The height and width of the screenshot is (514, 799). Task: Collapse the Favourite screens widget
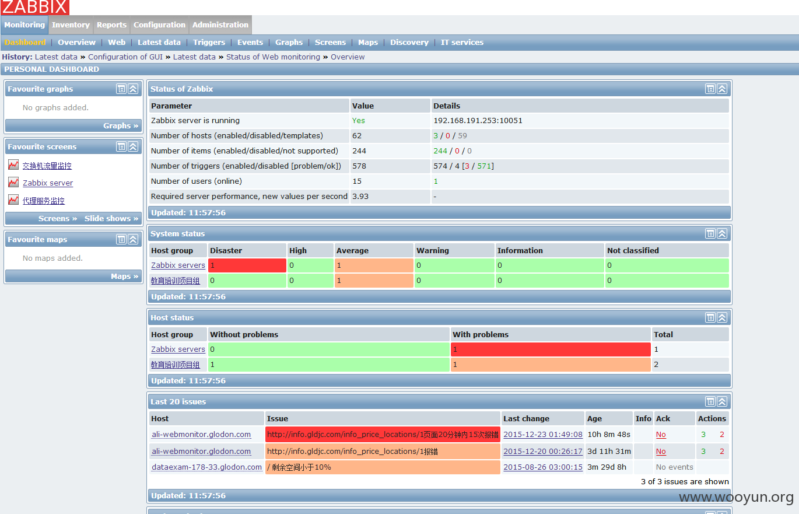(133, 146)
